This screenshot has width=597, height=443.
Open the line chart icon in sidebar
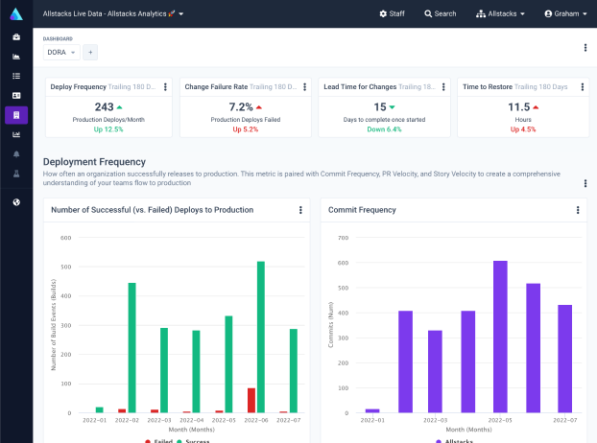16,134
